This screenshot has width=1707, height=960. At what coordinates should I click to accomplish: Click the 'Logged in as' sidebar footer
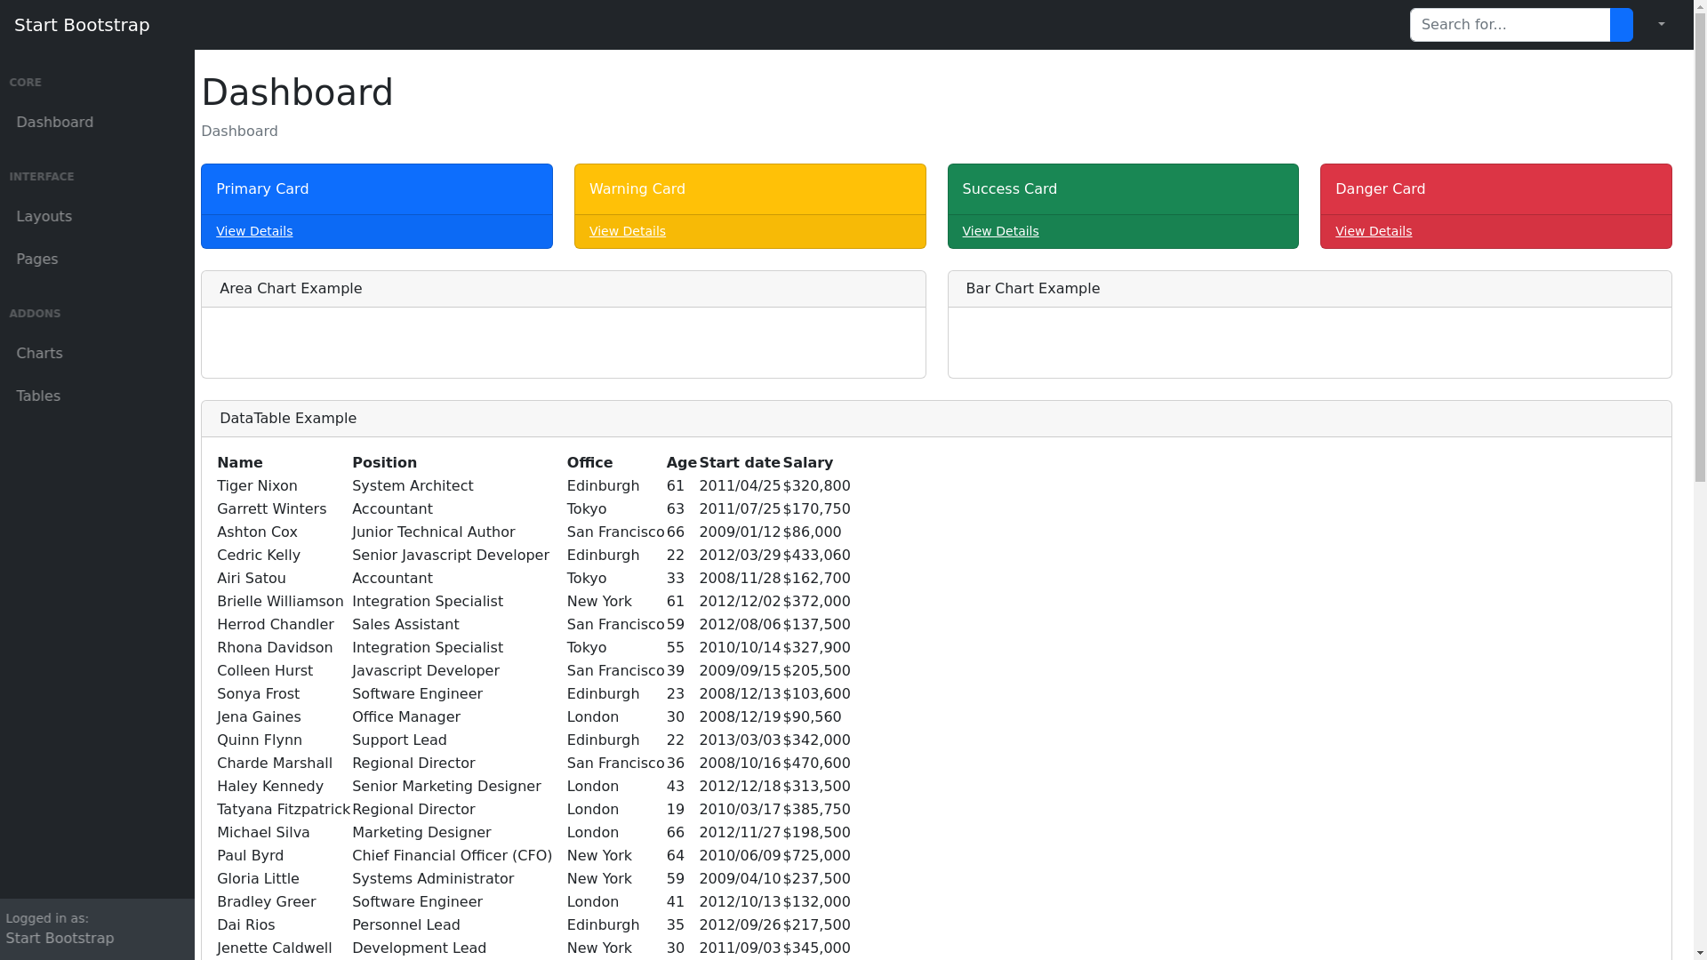pyautogui.click(x=97, y=929)
